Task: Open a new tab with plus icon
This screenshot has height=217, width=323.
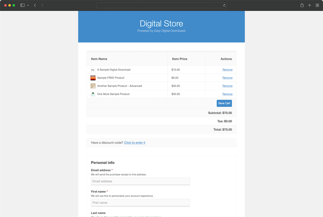Action: click(309, 5)
